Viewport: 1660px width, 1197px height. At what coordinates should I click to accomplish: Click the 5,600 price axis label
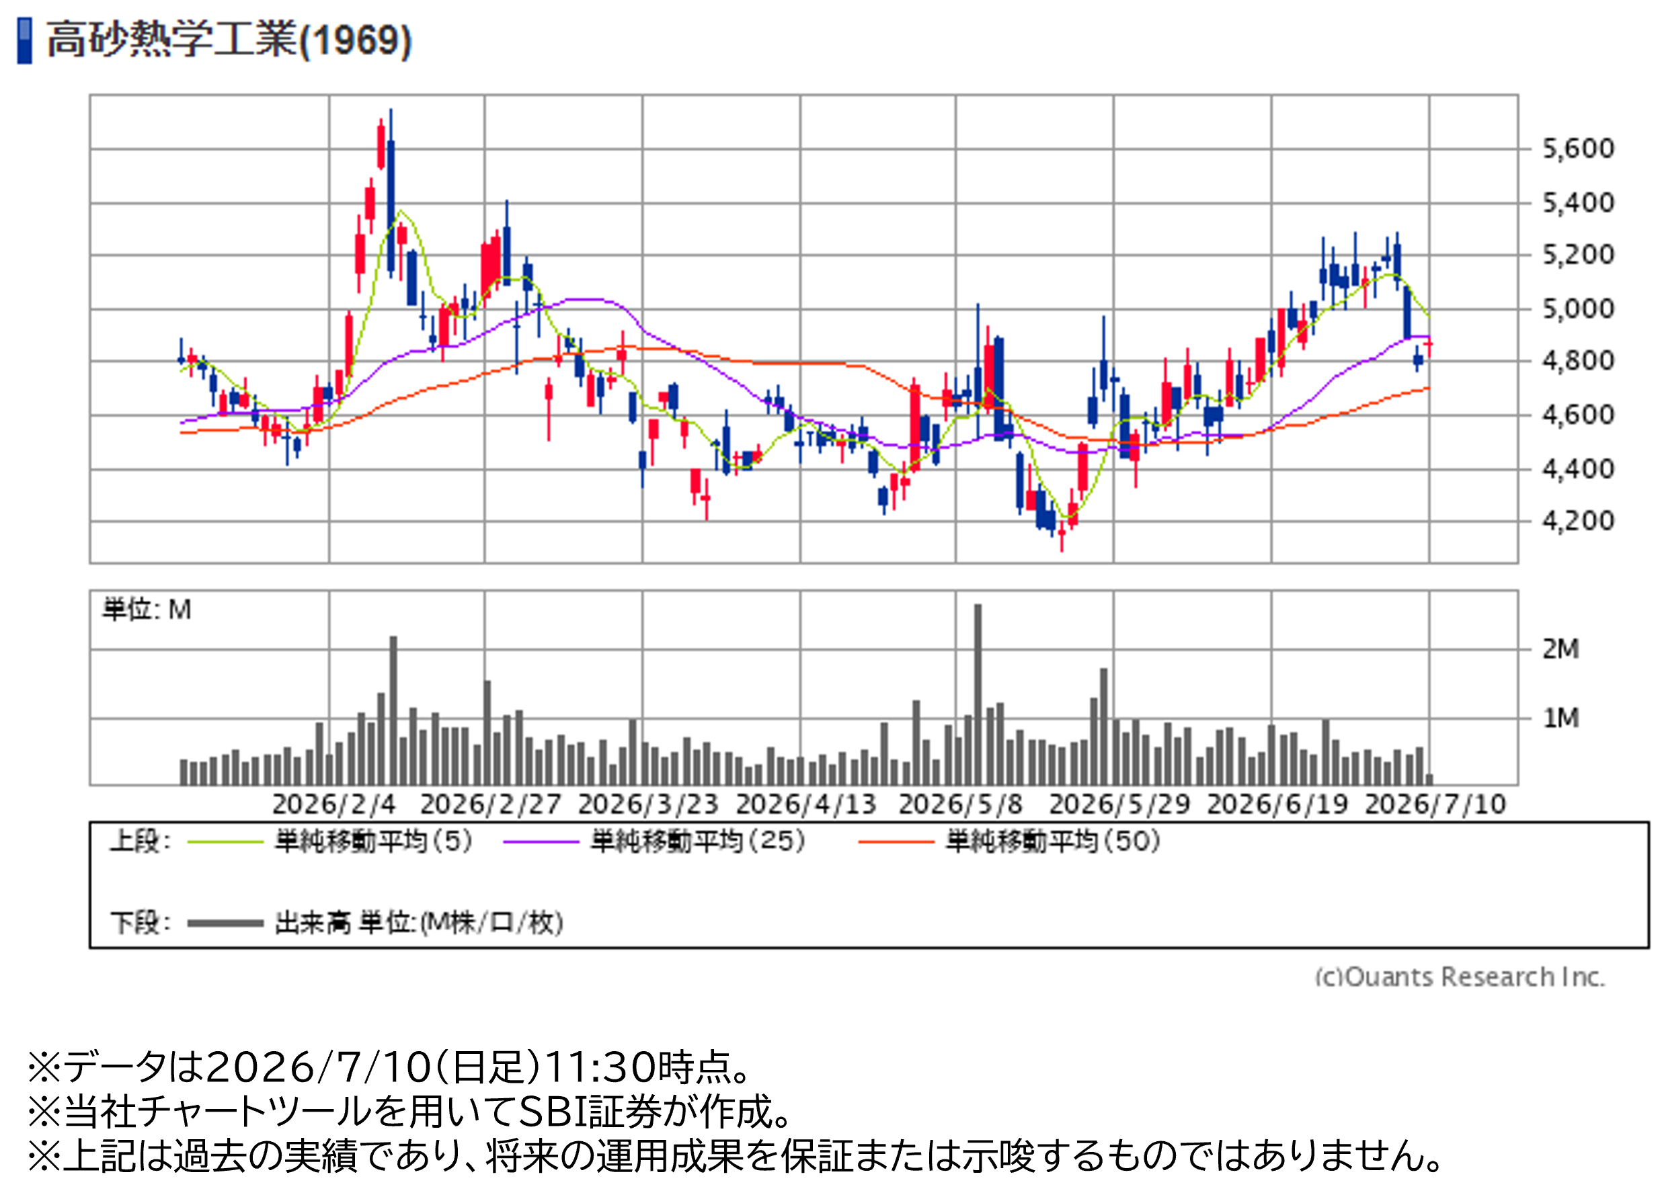tap(1578, 149)
